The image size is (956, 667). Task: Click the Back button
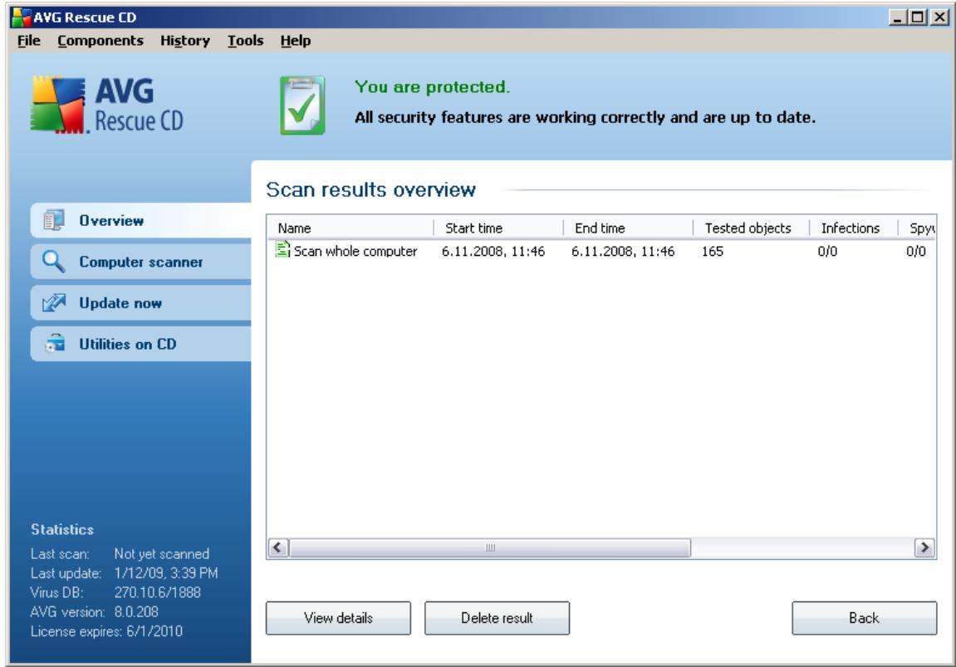tap(864, 618)
